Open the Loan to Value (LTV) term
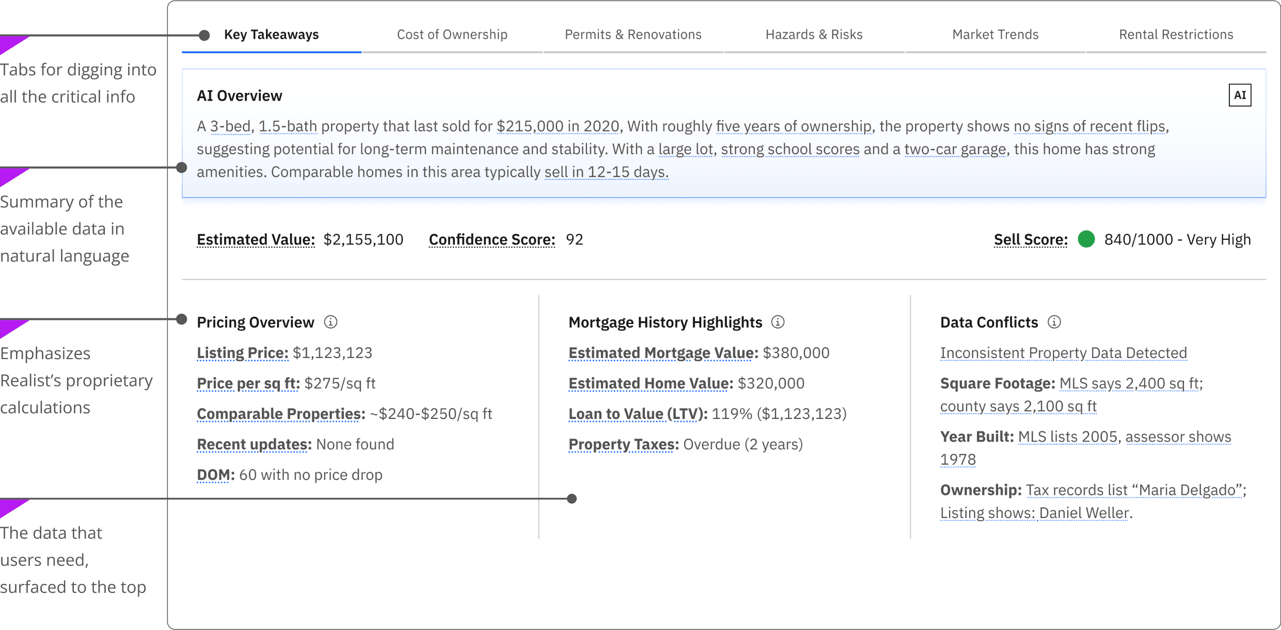 click(x=638, y=414)
